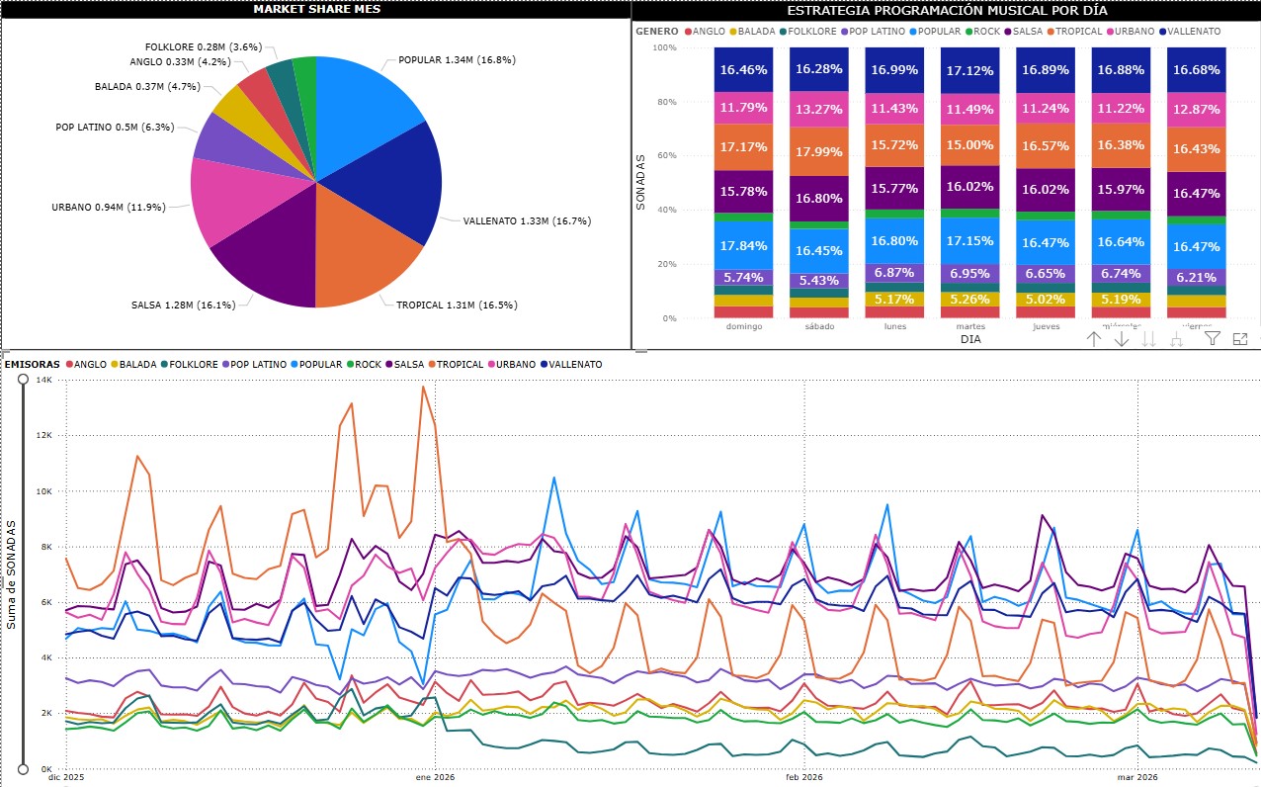
Task: Click the bottom handle of the zoom slider
Action: click(x=22, y=769)
